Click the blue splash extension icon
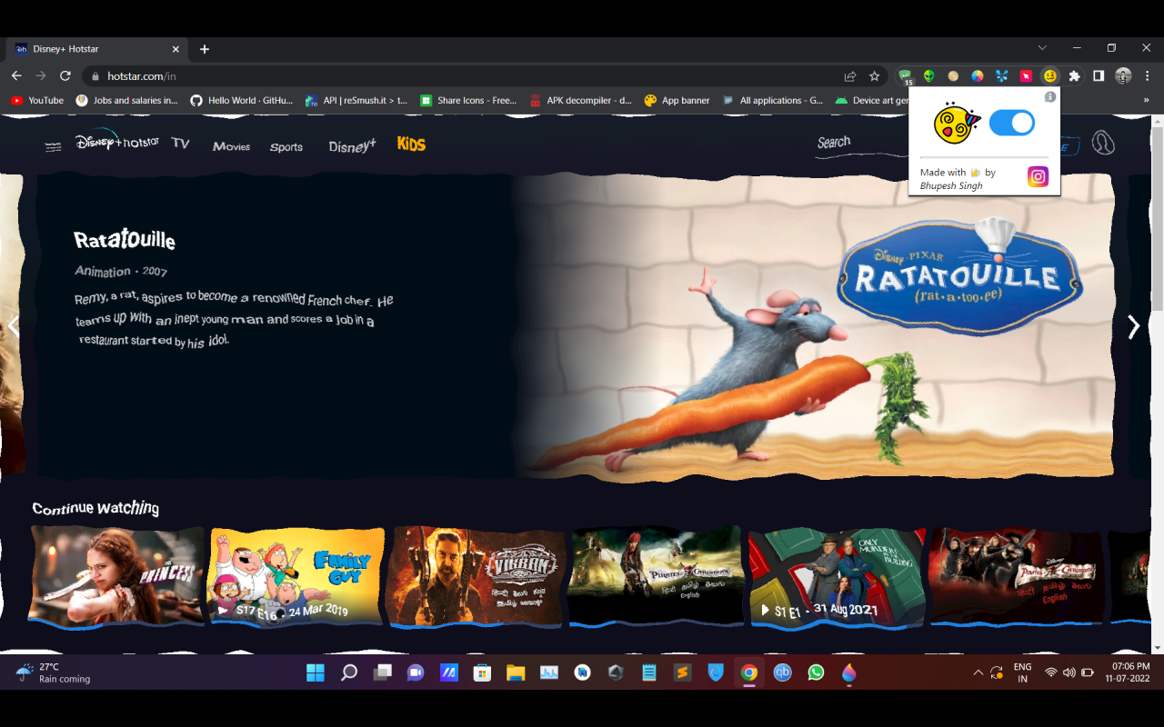 coord(1001,76)
